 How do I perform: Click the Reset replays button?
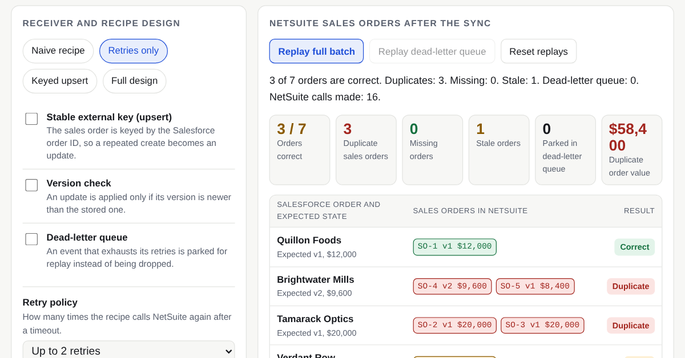click(x=539, y=51)
